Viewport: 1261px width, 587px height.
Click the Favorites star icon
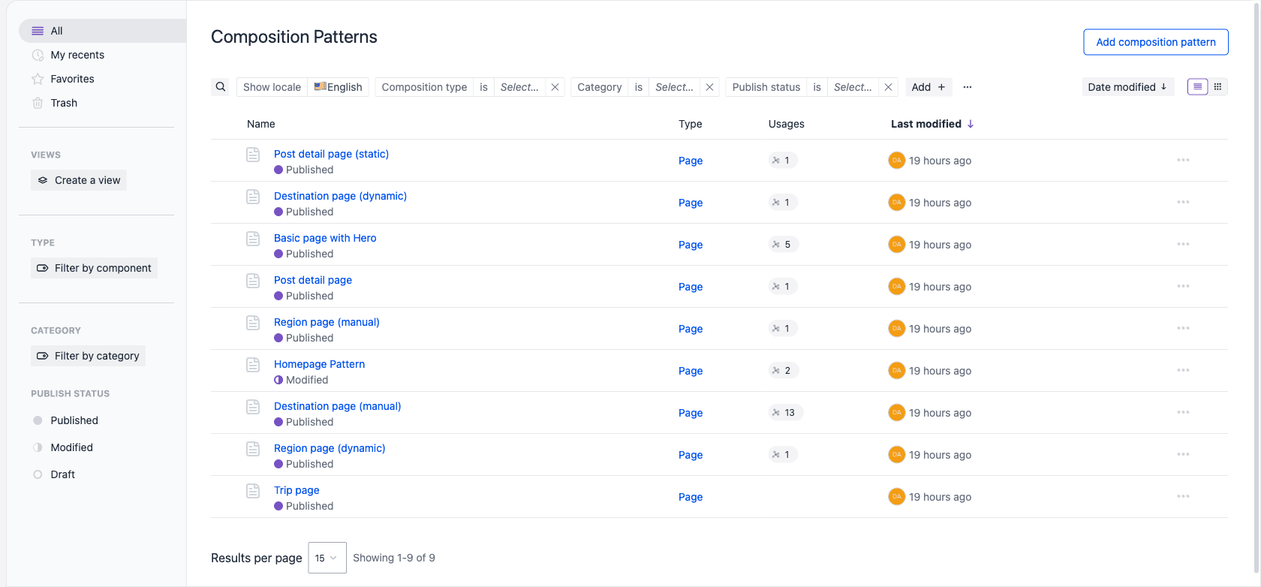[38, 79]
